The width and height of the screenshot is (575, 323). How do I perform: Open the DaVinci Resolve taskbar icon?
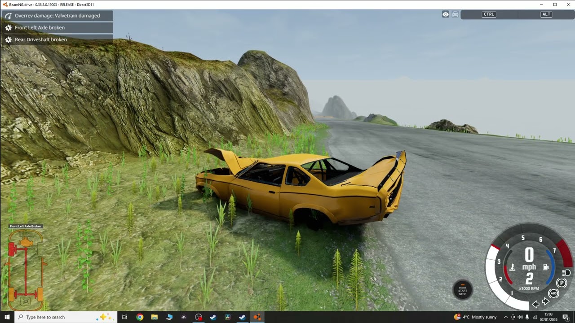point(228,317)
